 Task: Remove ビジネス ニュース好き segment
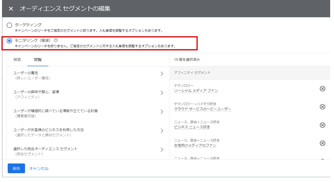[322, 125]
